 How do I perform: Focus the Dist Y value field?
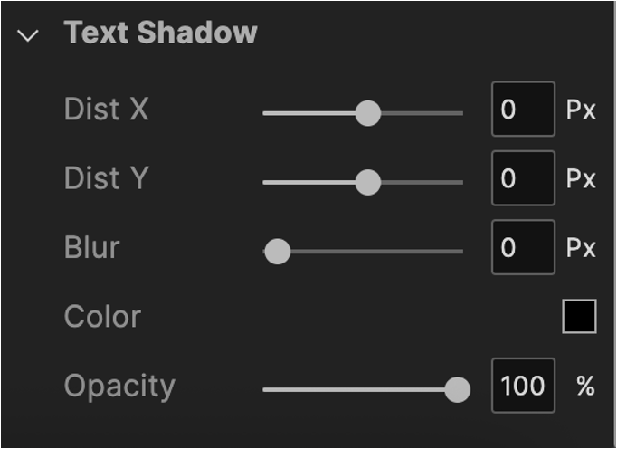522,178
